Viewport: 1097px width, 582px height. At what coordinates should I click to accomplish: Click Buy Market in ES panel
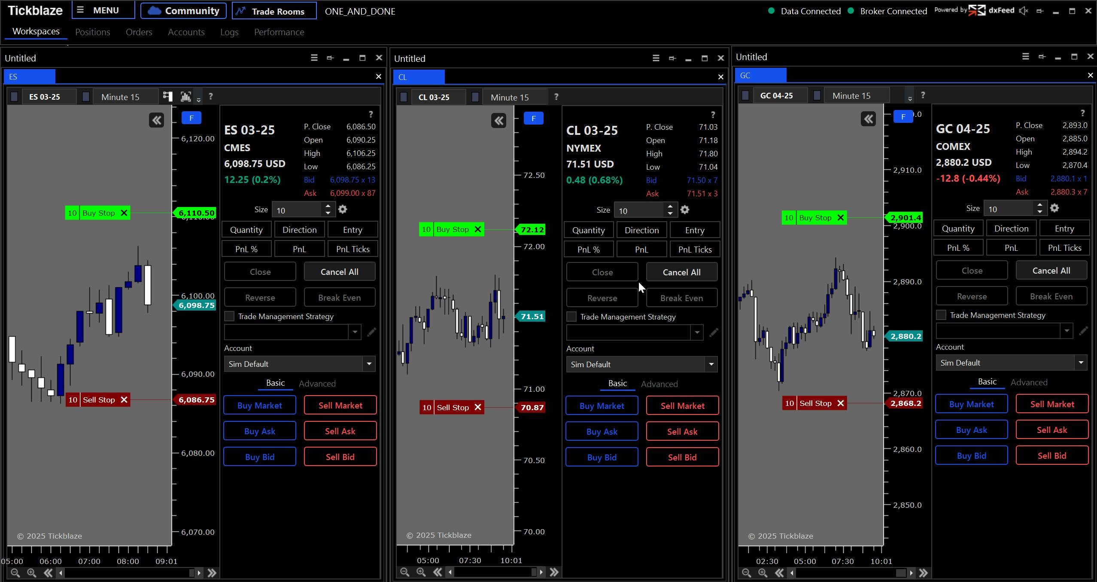tap(260, 405)
